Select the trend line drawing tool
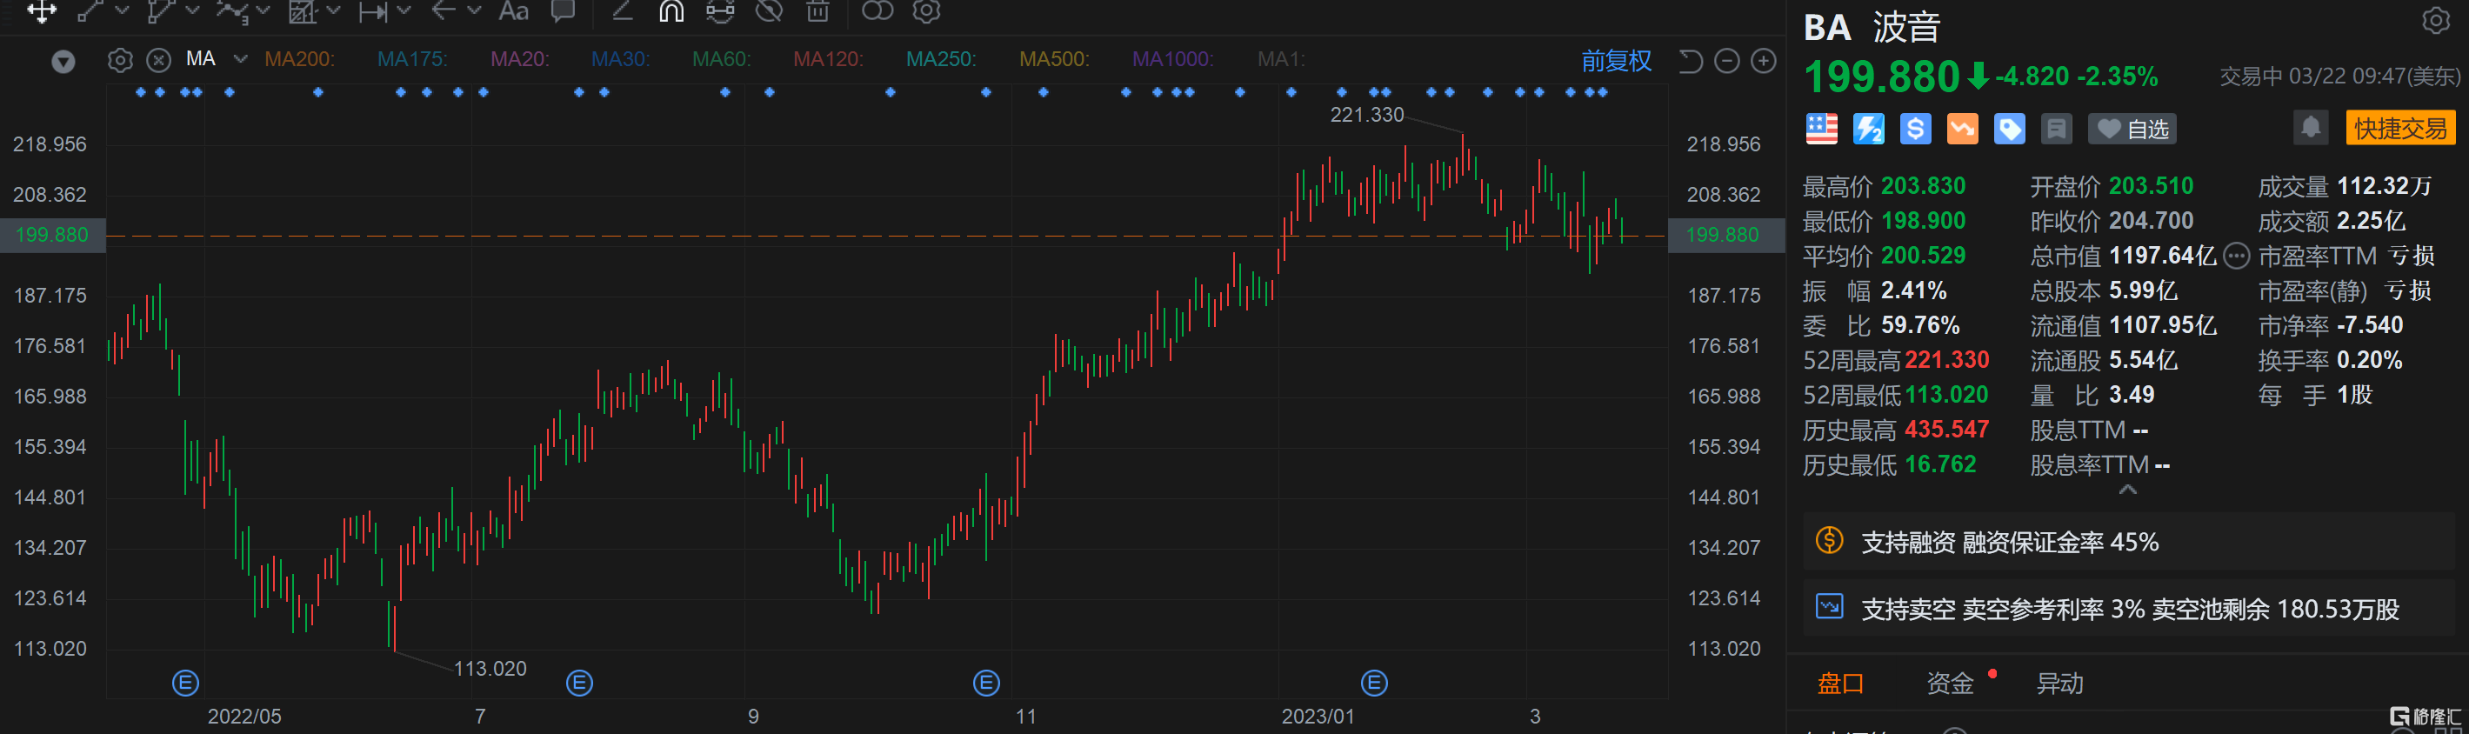The width and height of the screenshot is (2469, 734). (x=89, y=10)
